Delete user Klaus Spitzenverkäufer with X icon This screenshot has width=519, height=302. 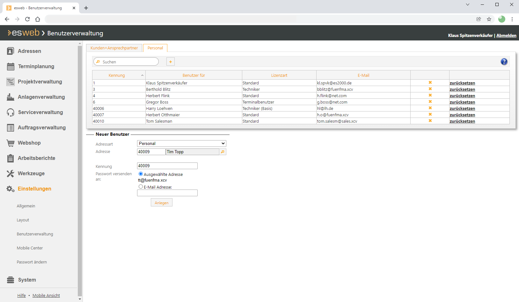tap(430, 83)
